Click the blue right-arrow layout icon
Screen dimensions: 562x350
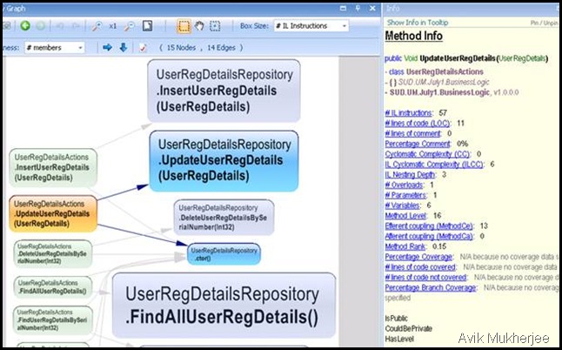point(107,47)
